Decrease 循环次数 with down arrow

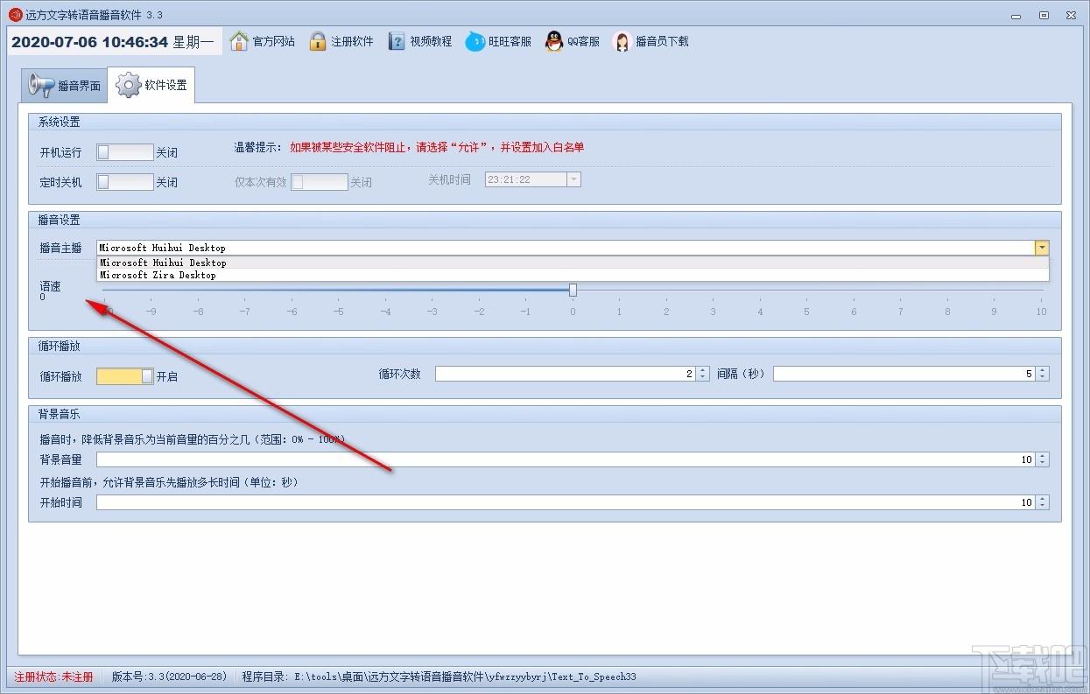coord(702,377)
